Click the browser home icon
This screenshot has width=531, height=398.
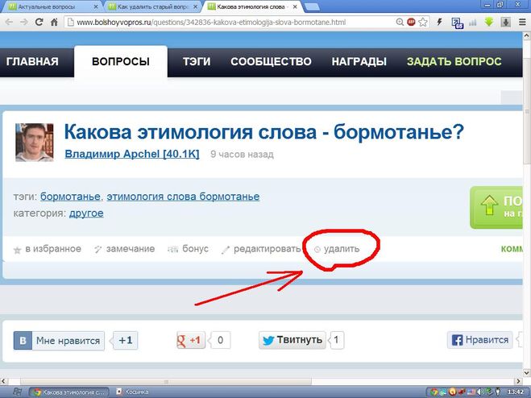pos(53,22)
